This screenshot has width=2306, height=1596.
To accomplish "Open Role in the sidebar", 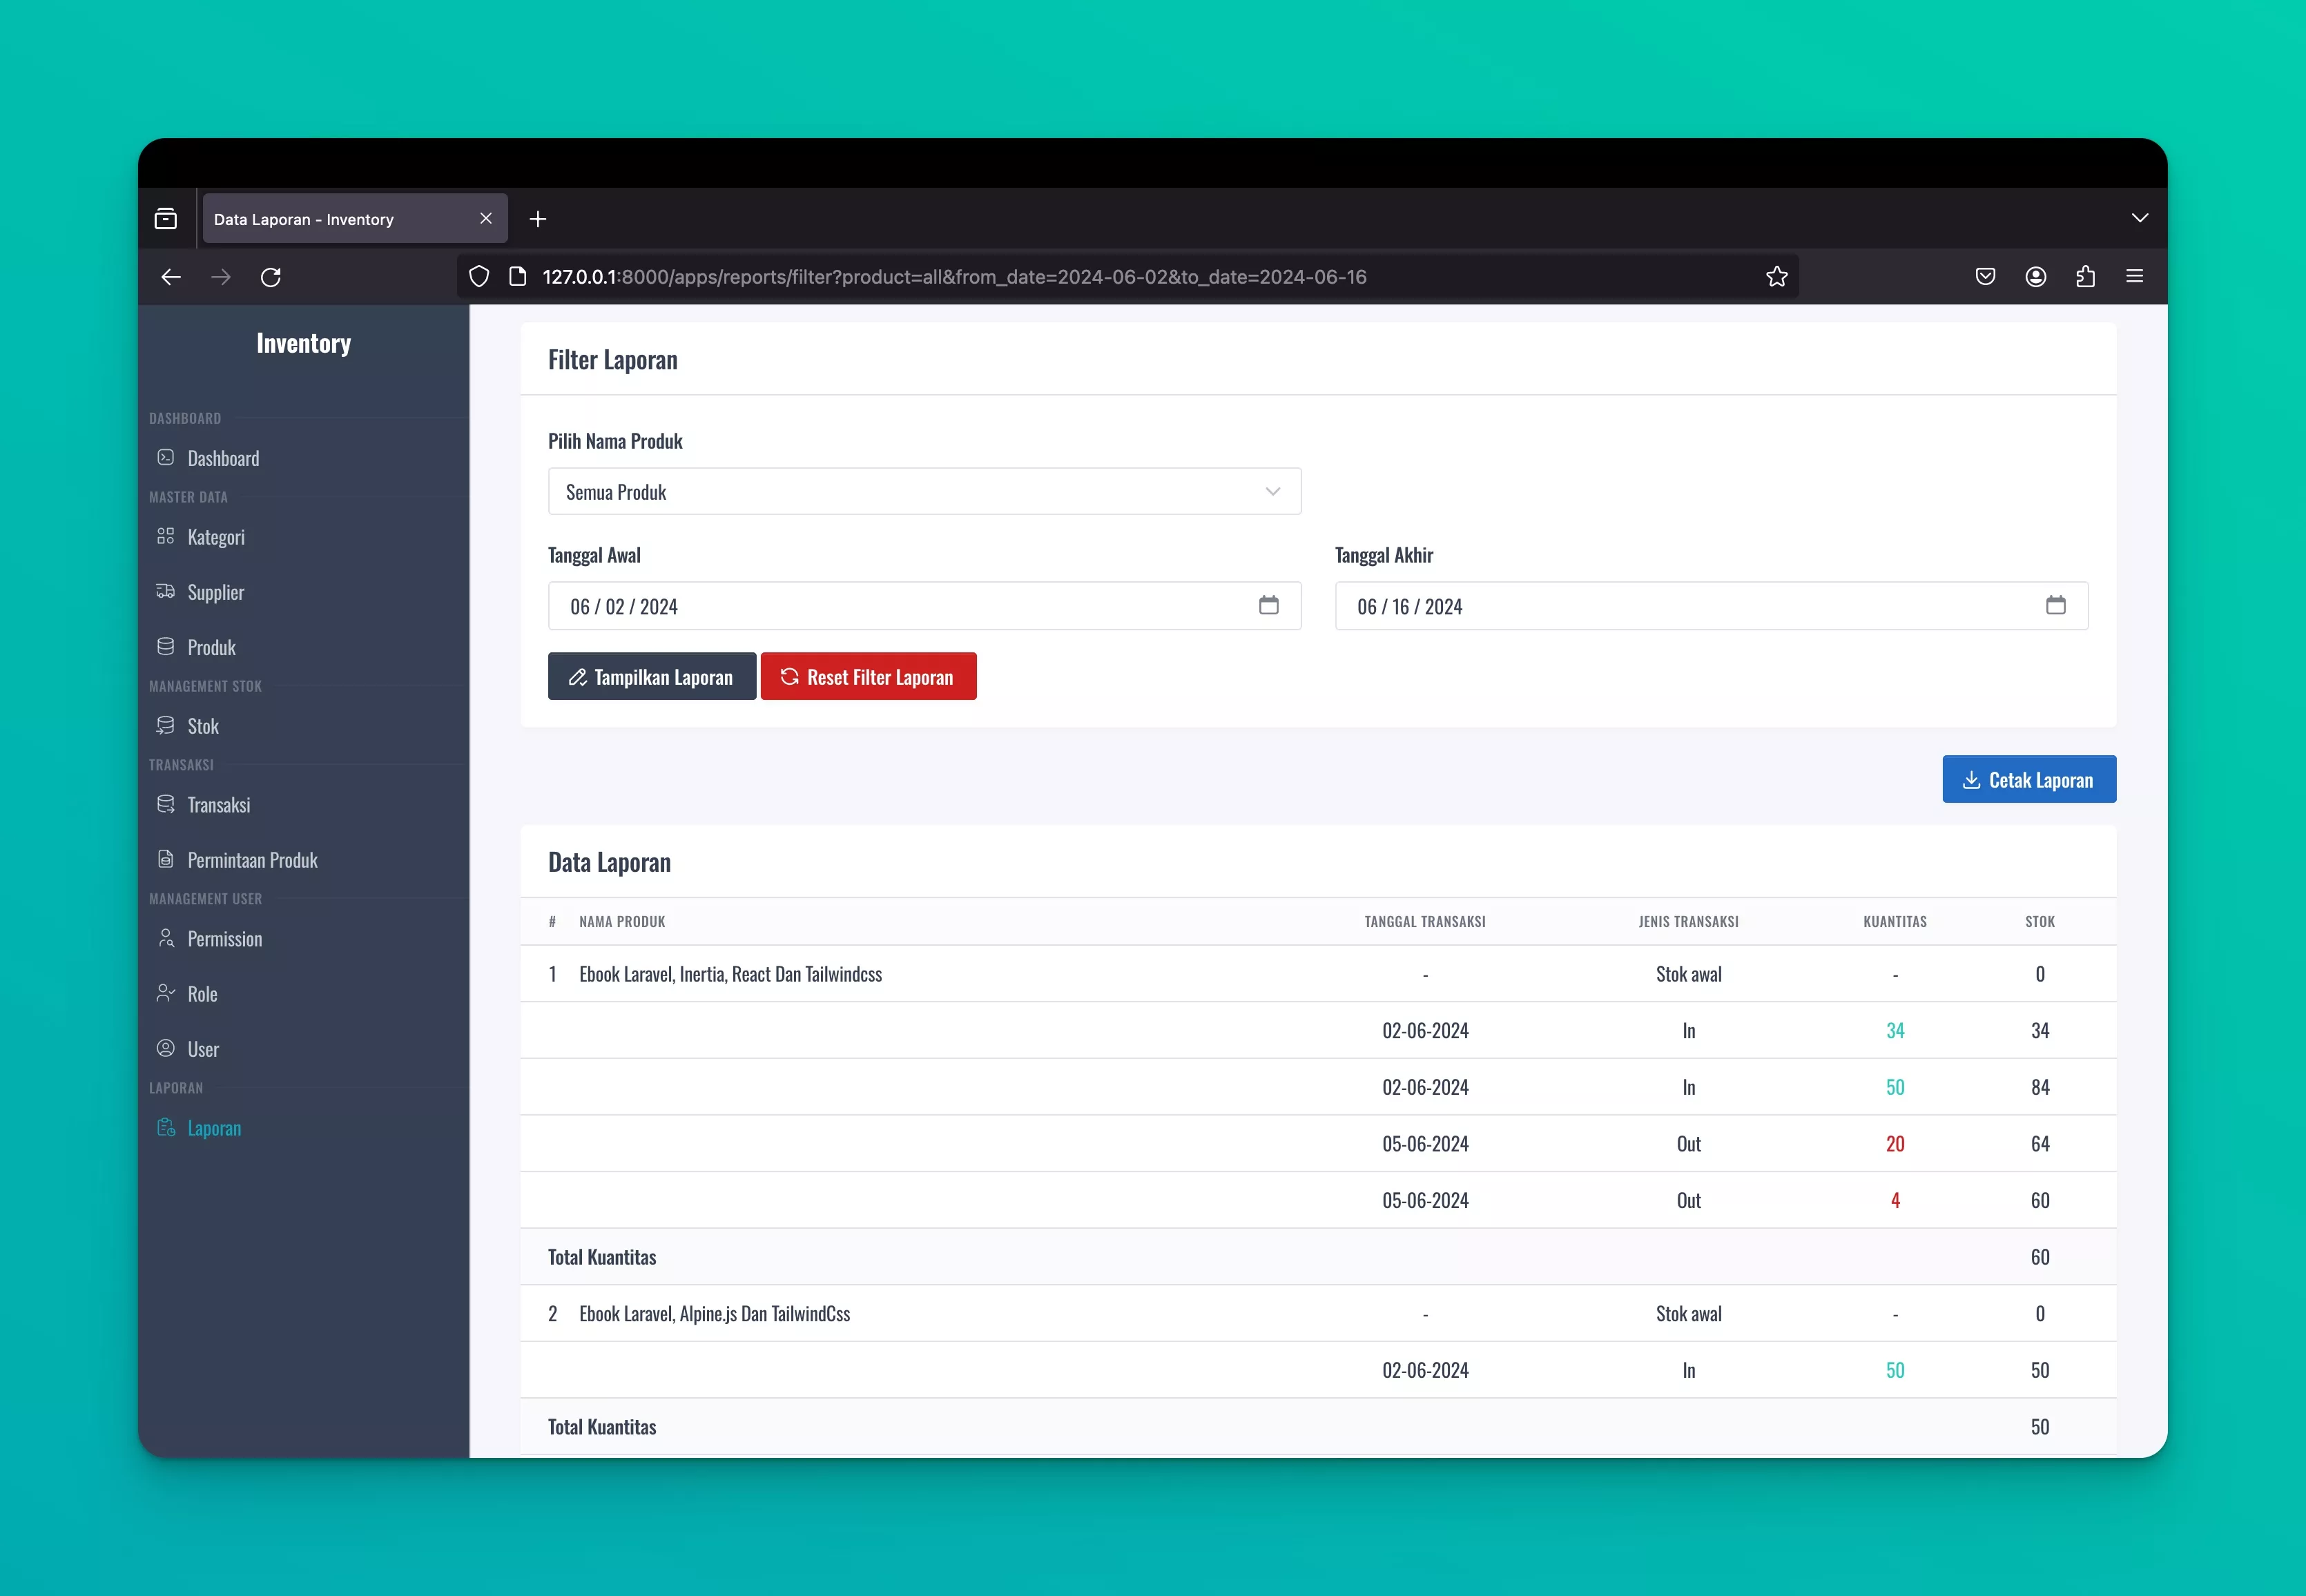I will click(x=203, y=994).
